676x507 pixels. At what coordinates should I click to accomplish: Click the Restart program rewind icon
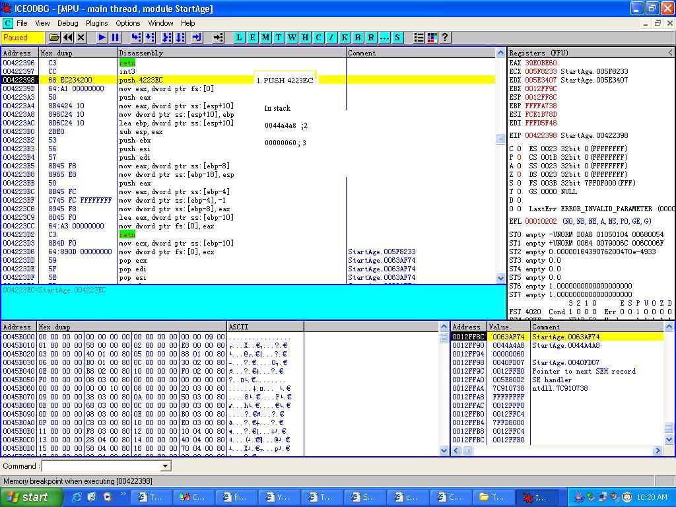point(68,38)
